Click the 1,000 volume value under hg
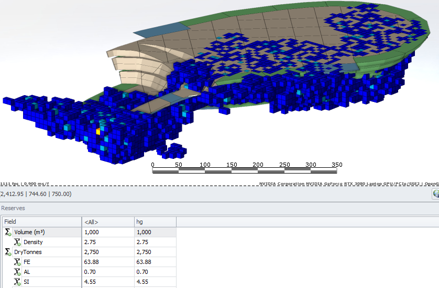Screen dimensions: 439x288 coord(144,232)
